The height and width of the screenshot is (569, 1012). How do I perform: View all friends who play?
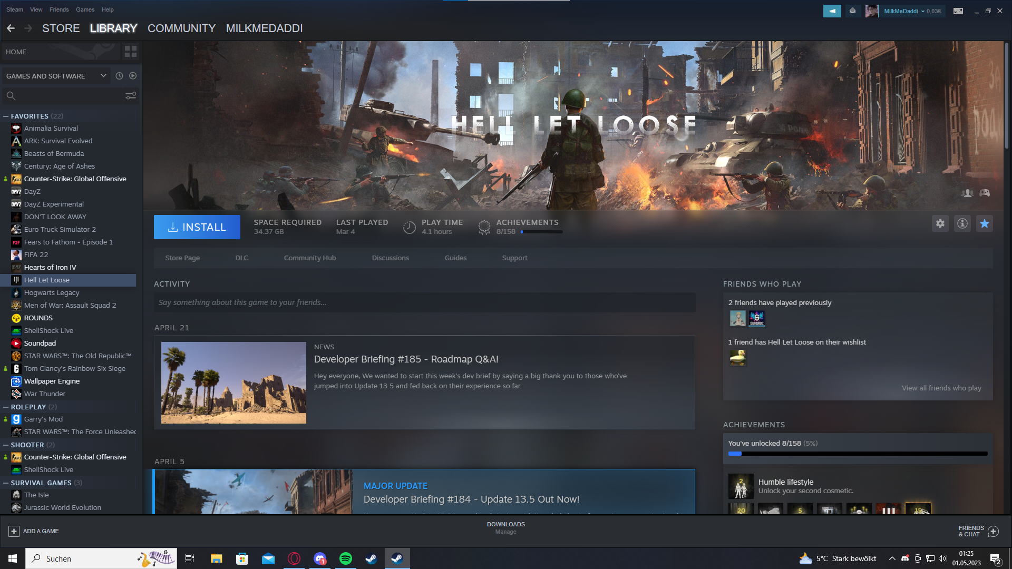[x=941, y=388]
